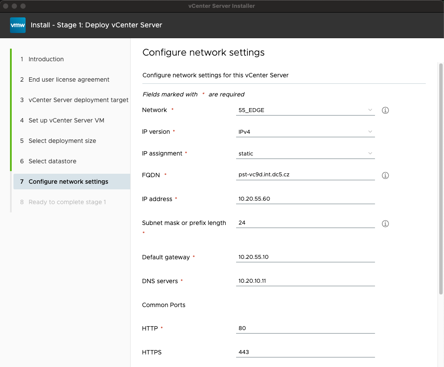The height and width of the screenshot is (367, 444).
Task: Click the 'Configure network settings for this vCenter Server' text
Action: point(215,75)
